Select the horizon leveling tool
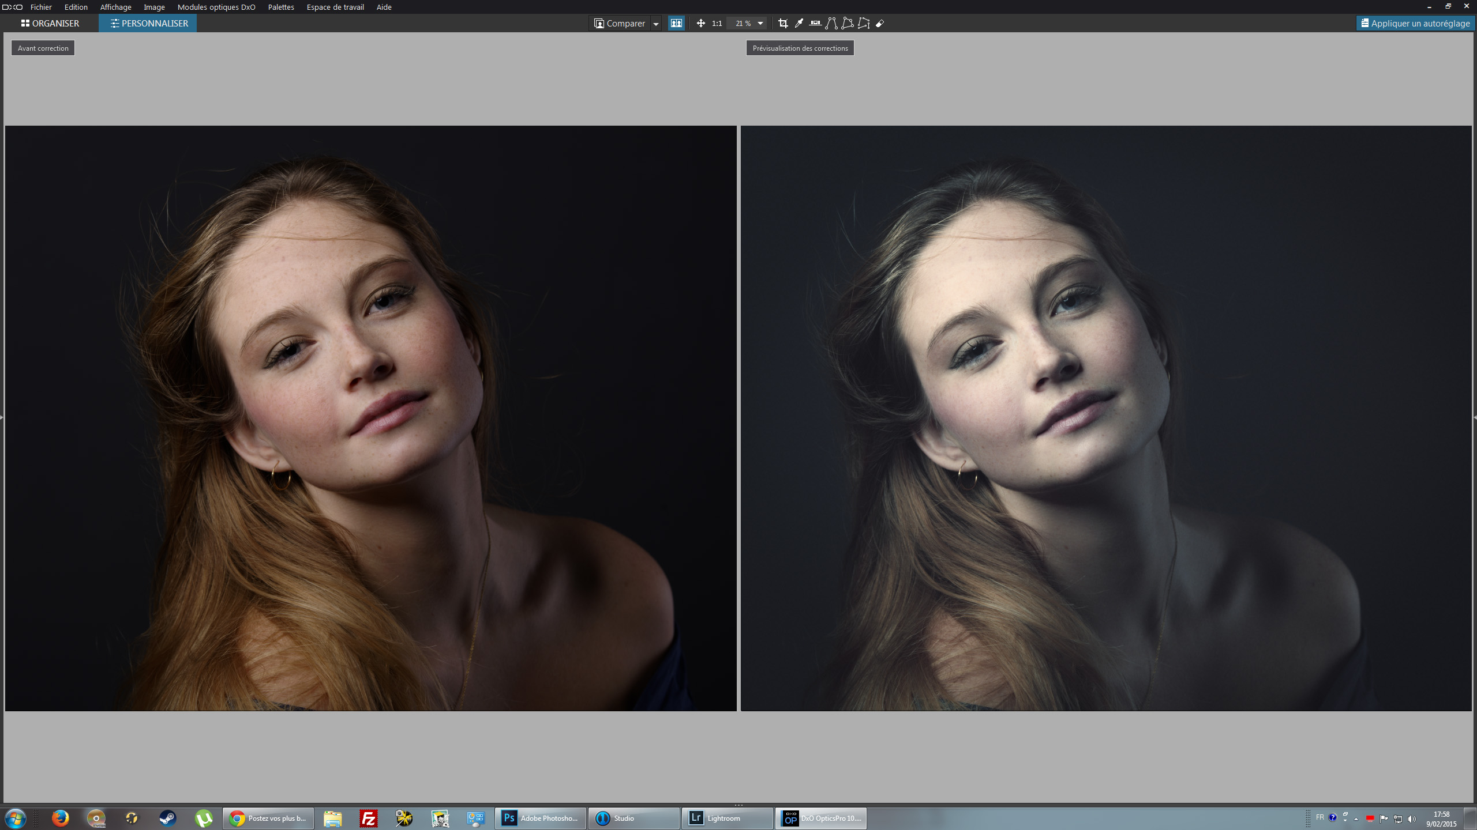 click(815, 23)
